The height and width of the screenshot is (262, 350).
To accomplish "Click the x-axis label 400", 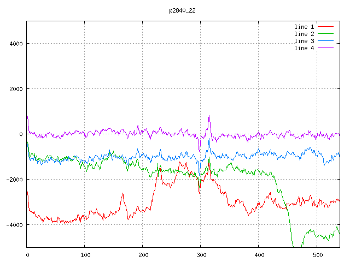I will pos(259,255).
